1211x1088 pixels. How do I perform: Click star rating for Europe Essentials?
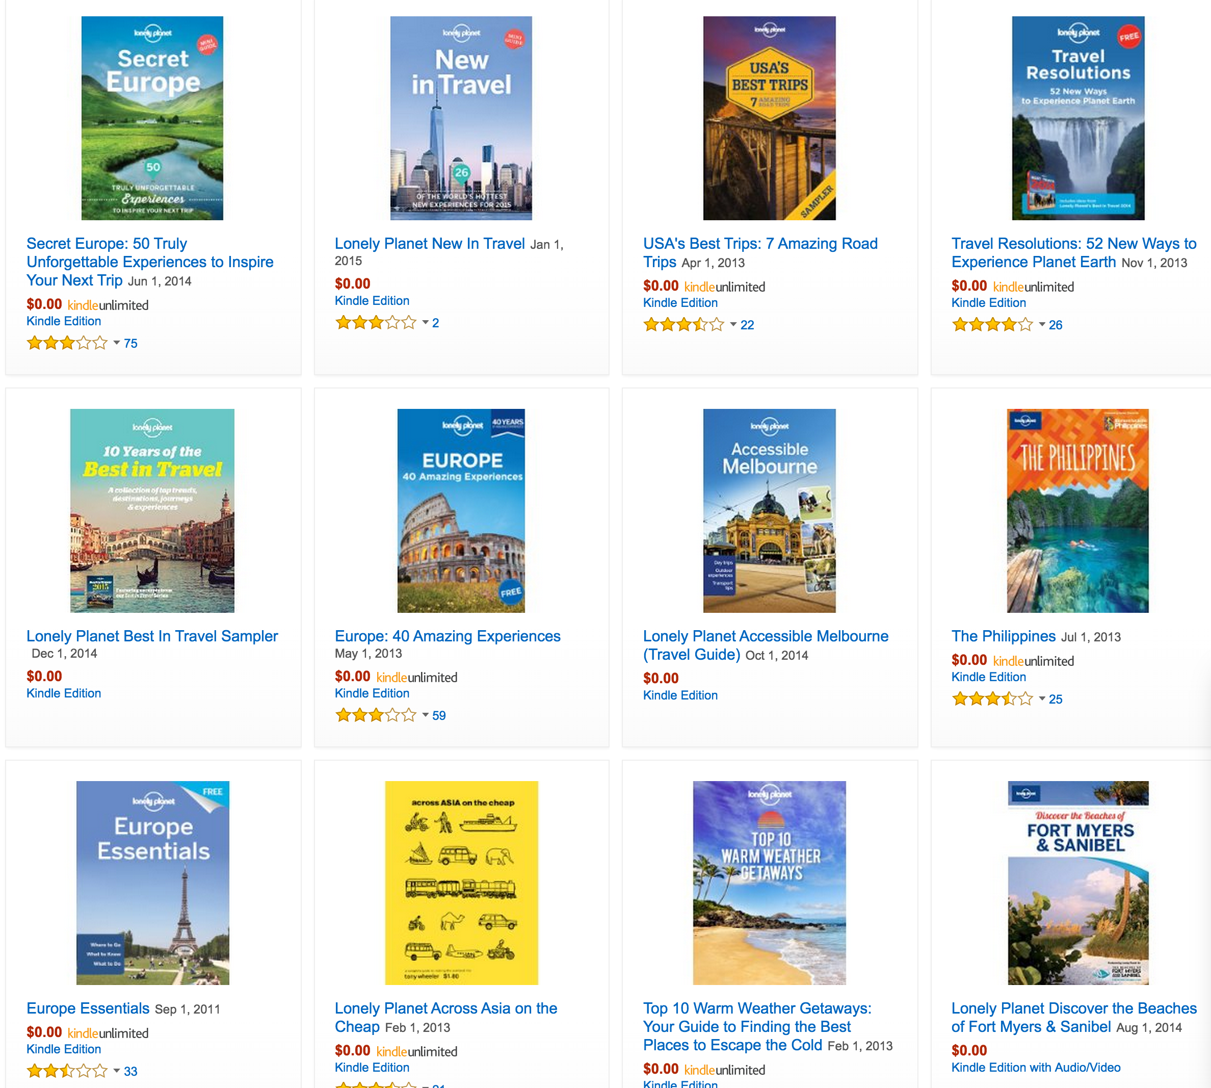[67, 1071]
